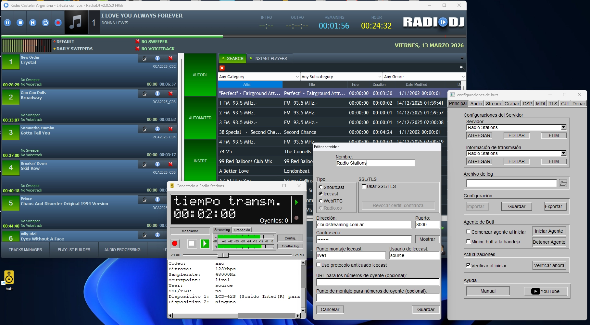590x325 pixels.
Task: Pause playback in the RadioDJ player
Action: tap(7, 23)
